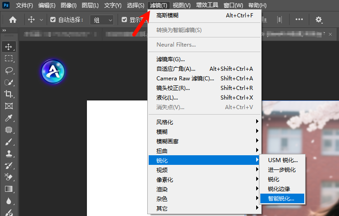The width and height of the screenshot is (339, 216).
Task: Choose USM 锐化... in submenu
Action: [x=282, y=160]
